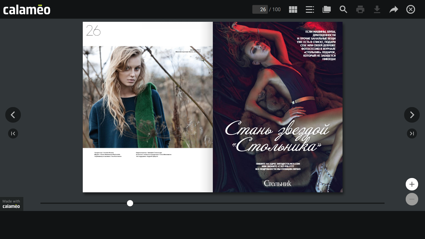Open the table of contents list
Screen dimensions: 425x239
point(310,9)
